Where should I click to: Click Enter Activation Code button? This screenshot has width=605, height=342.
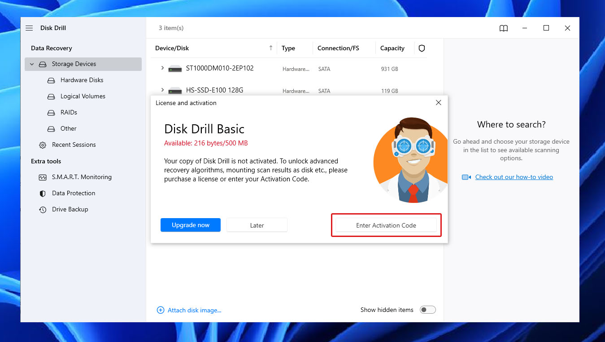386,225
